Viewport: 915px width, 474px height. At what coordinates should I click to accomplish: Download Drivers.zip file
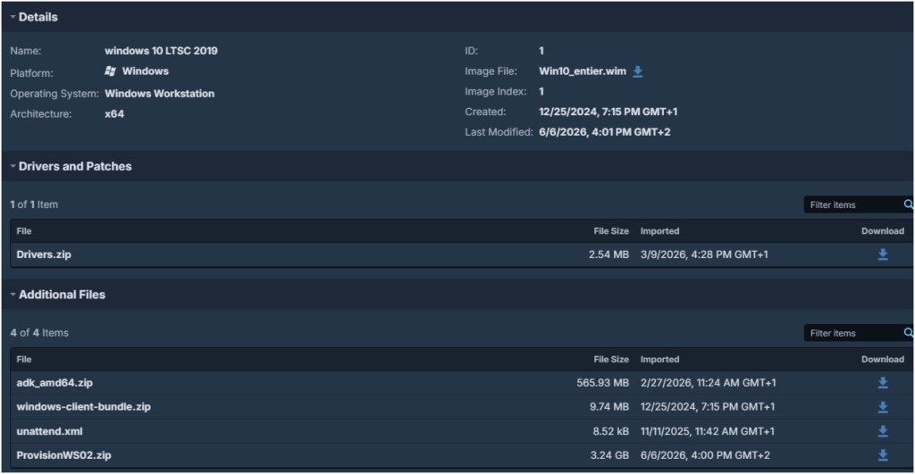coord(883,254)
